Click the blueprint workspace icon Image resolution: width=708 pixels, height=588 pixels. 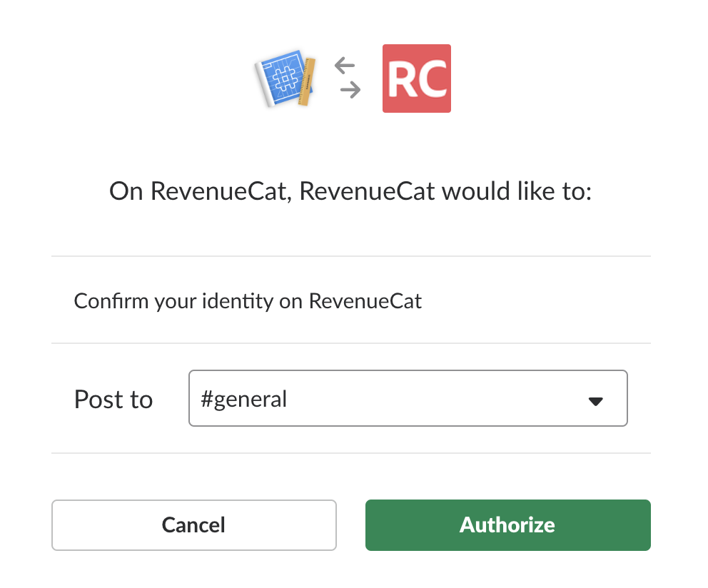(285, 78)
